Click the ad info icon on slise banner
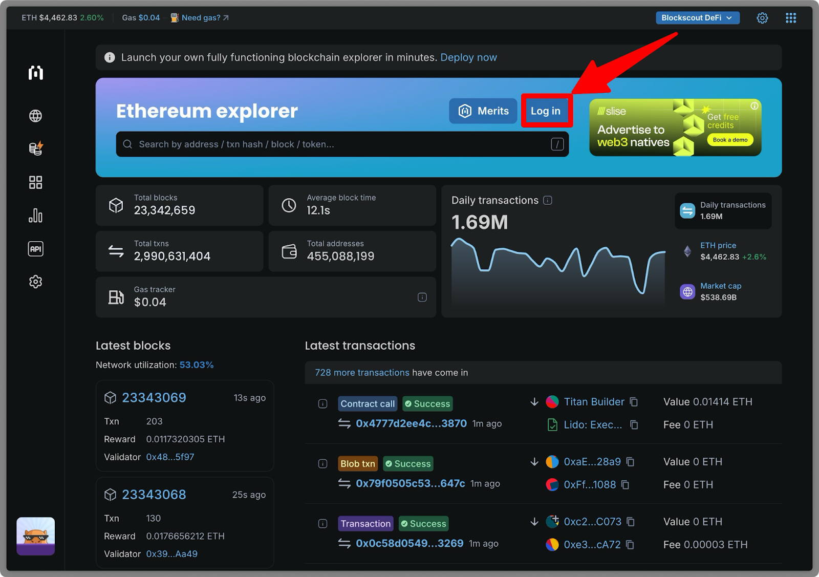The width and height of the screenshot is (819, 577). pyautogui.click(x=755, y=106)
